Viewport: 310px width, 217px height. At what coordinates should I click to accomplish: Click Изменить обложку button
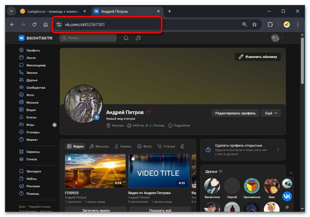coord(258,57)
